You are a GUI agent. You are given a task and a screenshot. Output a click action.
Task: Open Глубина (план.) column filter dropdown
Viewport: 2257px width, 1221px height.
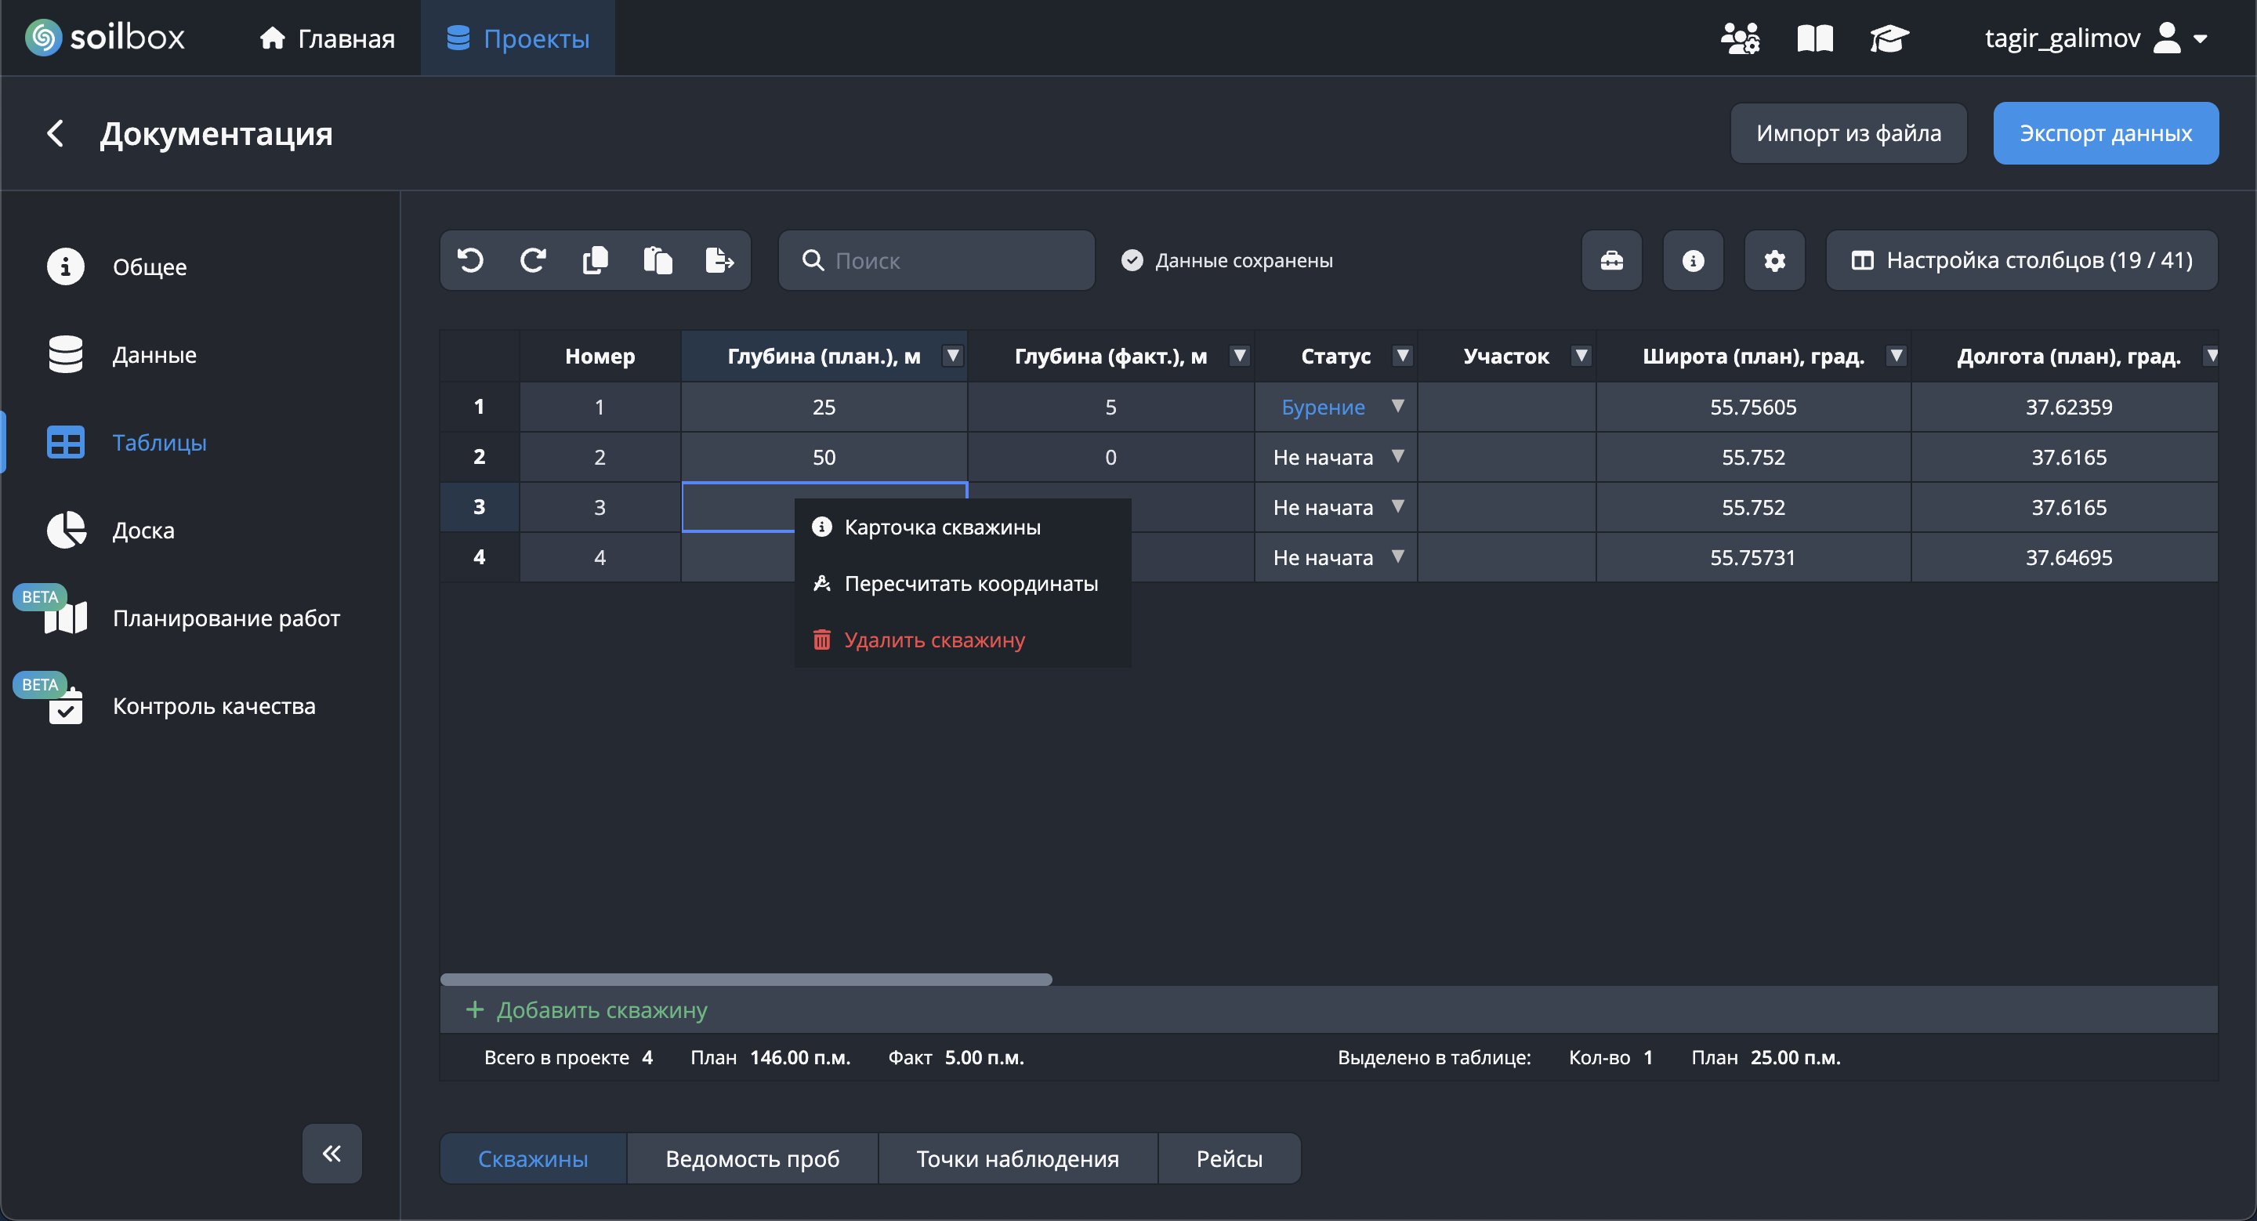pyautogui.click(x=952, y=356)
